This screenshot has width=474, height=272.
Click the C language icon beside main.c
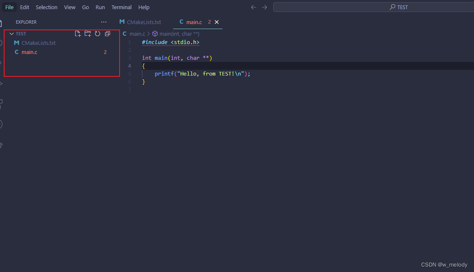[x=16, y=52]
